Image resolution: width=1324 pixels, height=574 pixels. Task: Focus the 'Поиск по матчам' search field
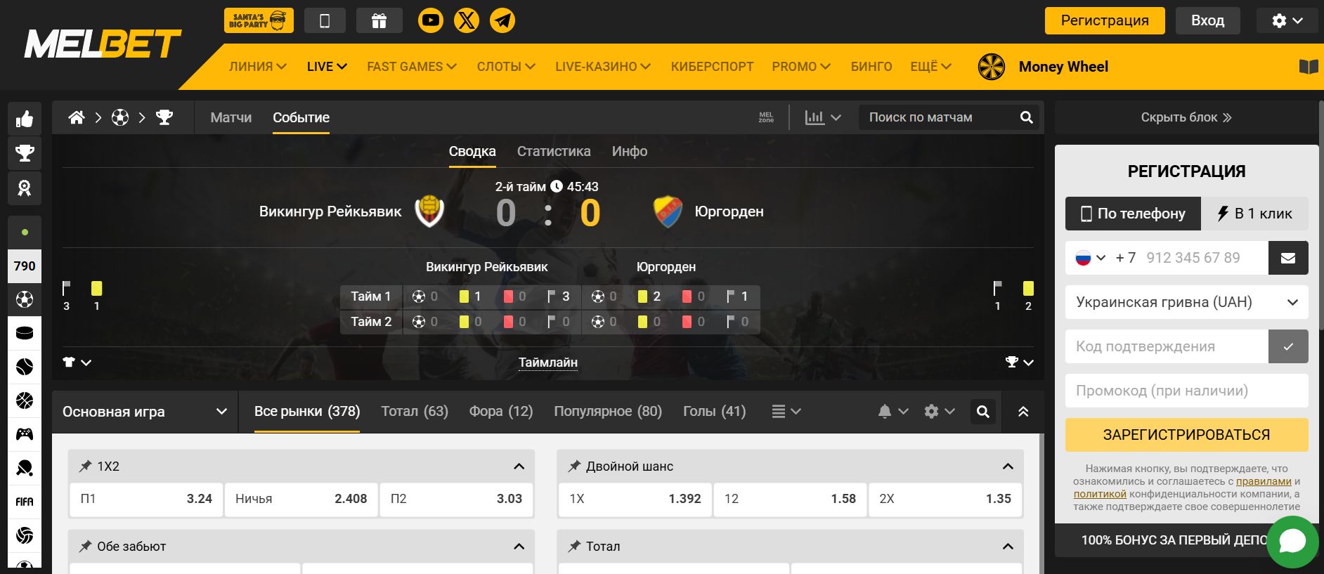938,117
